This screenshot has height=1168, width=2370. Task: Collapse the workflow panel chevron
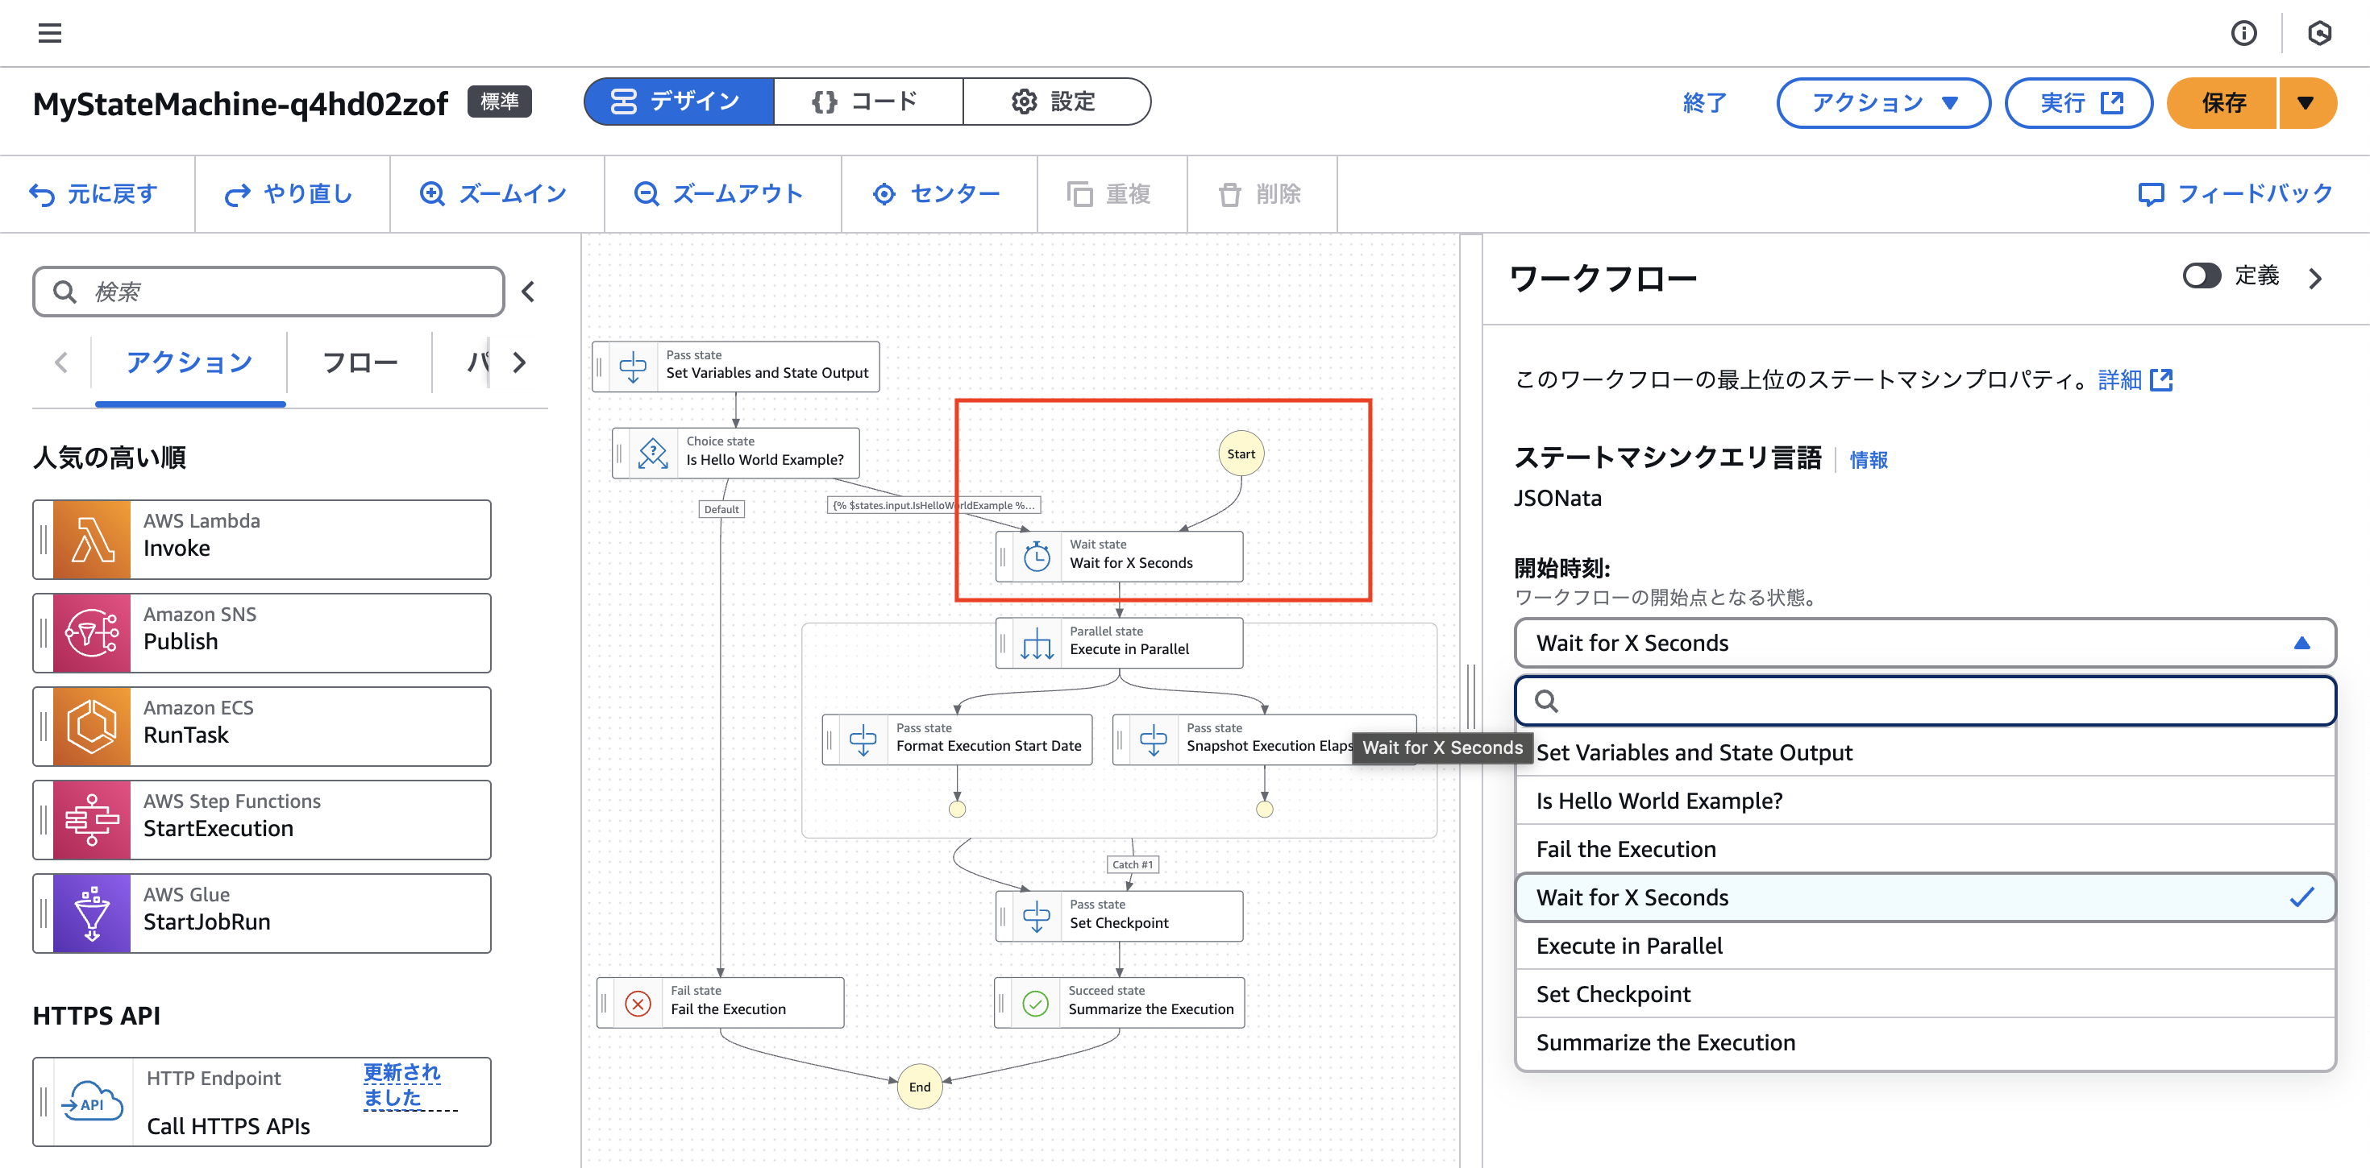(x=2316, y=278)
